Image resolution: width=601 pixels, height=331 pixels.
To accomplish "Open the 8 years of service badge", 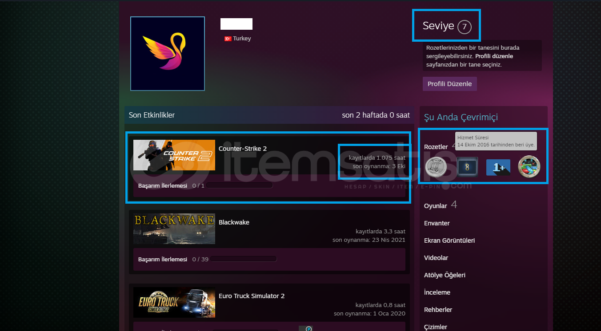I will (467, 167).
